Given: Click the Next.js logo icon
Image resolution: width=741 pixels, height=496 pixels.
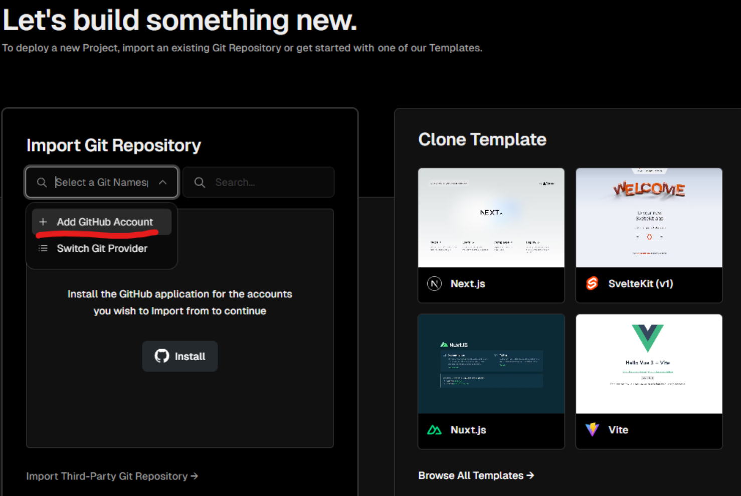Looking at the screenshot, I should tap(434, 284).
